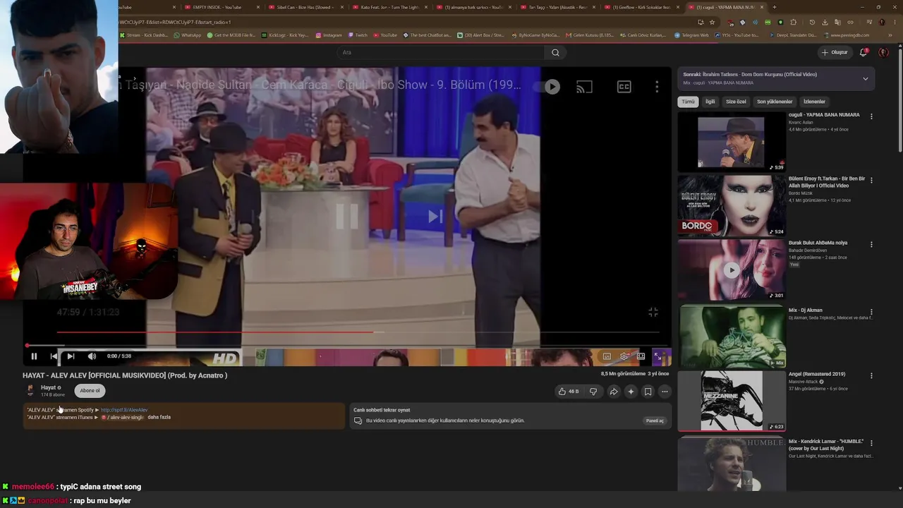Viewport: 903px width, 508px height.
Task: Open options for Kendrick Lamar HUMBLE mix
Action: click(871, 443)
